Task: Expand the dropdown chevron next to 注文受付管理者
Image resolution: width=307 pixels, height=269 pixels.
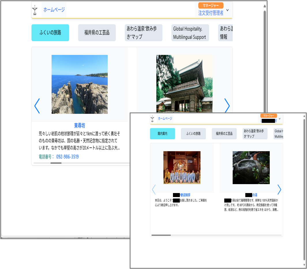Action: point(227,10)
